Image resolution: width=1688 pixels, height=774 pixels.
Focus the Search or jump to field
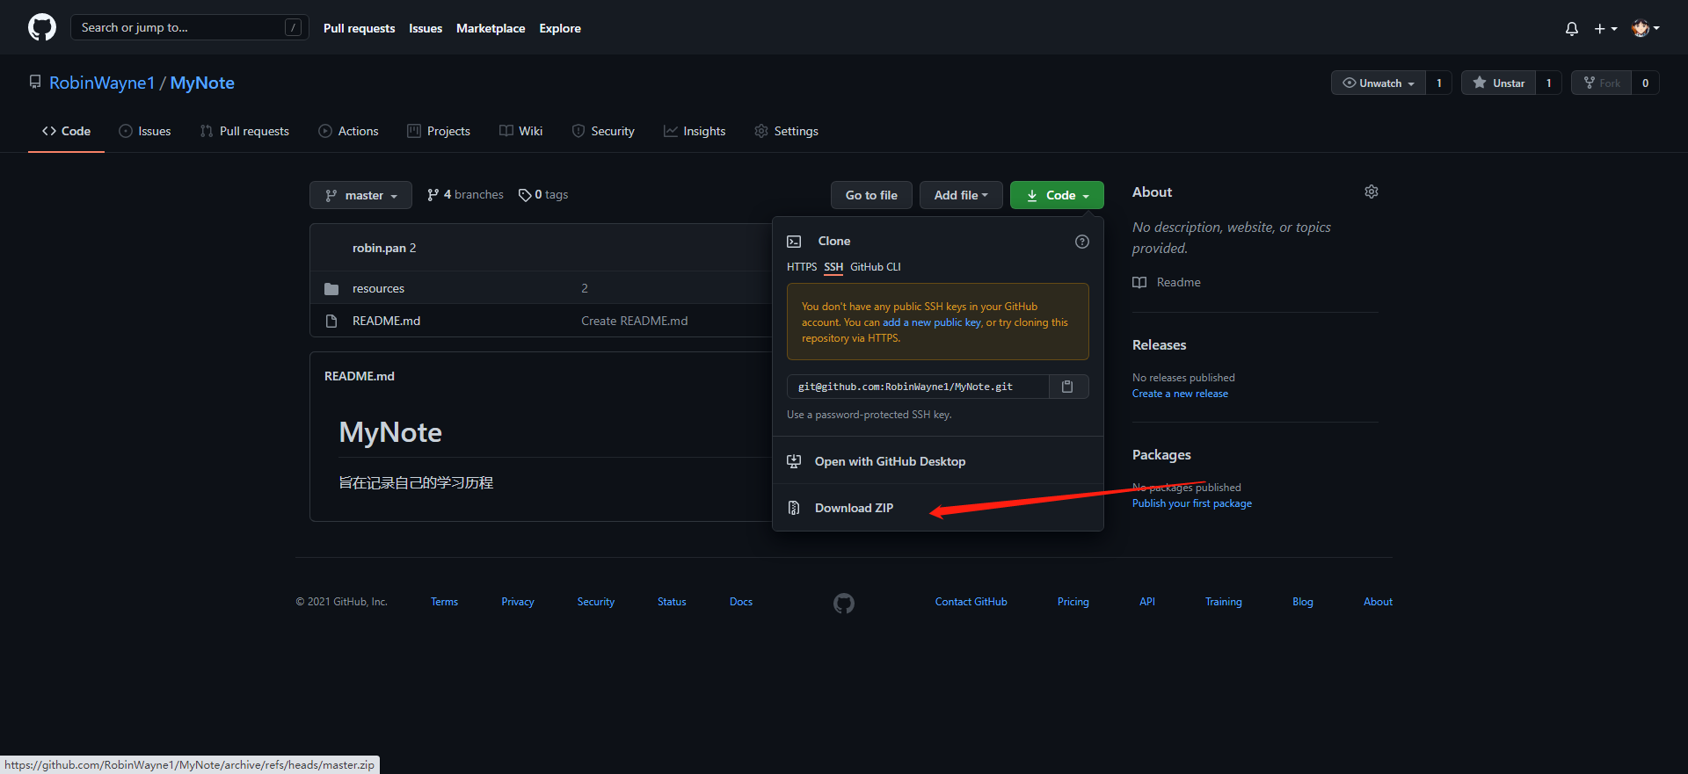click(x=190, y=27)
